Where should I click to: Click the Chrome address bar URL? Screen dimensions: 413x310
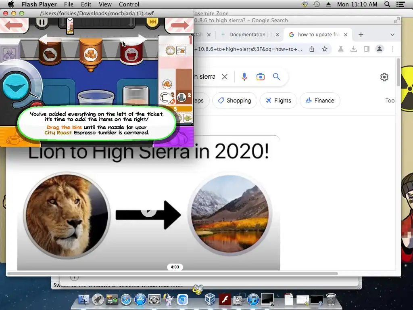[x=249, y=49]
